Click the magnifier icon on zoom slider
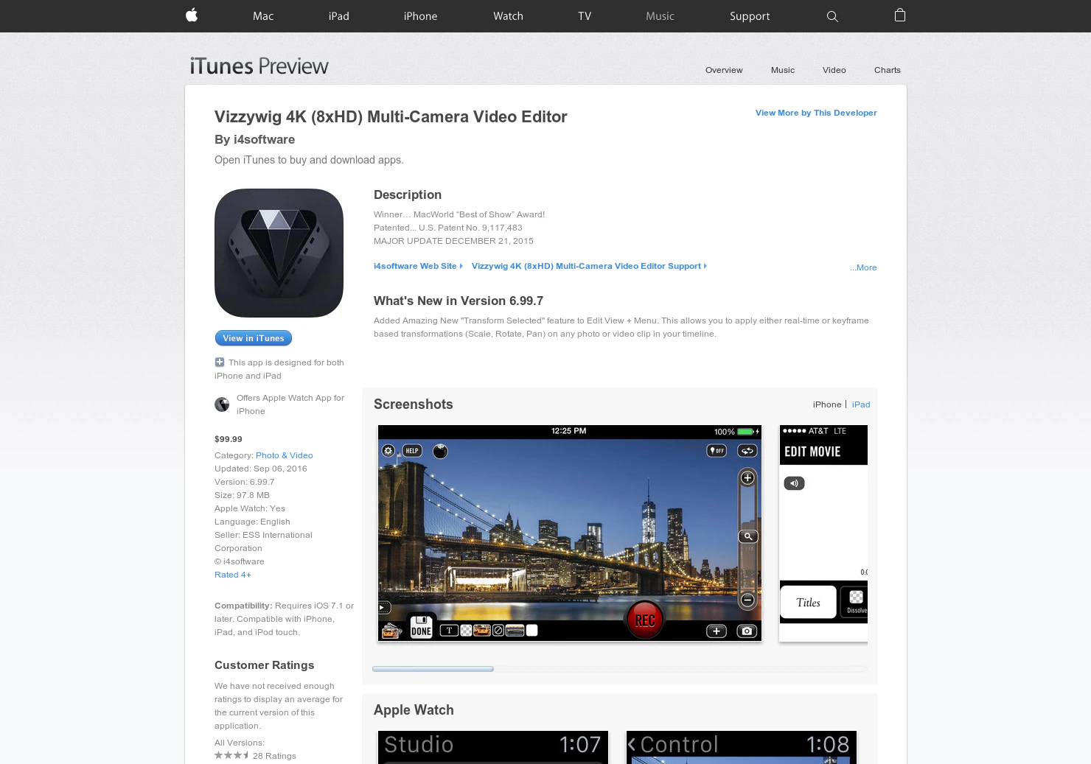The height and width of the screenshot is (764, 1091). click(x=748, y=536)
